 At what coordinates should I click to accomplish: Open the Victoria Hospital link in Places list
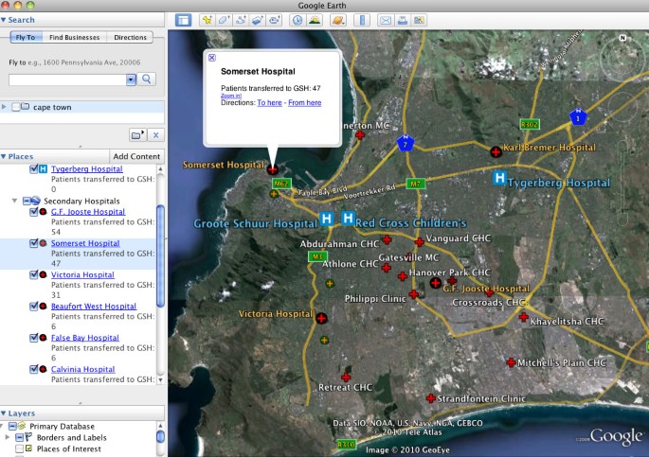pyautogui.click(x=82, y=274)
